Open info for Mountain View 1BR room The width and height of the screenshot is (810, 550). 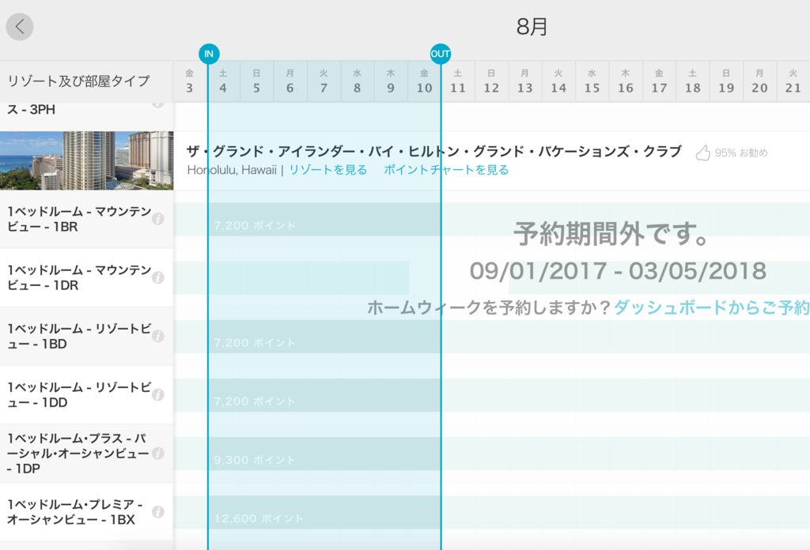[158, 219]
